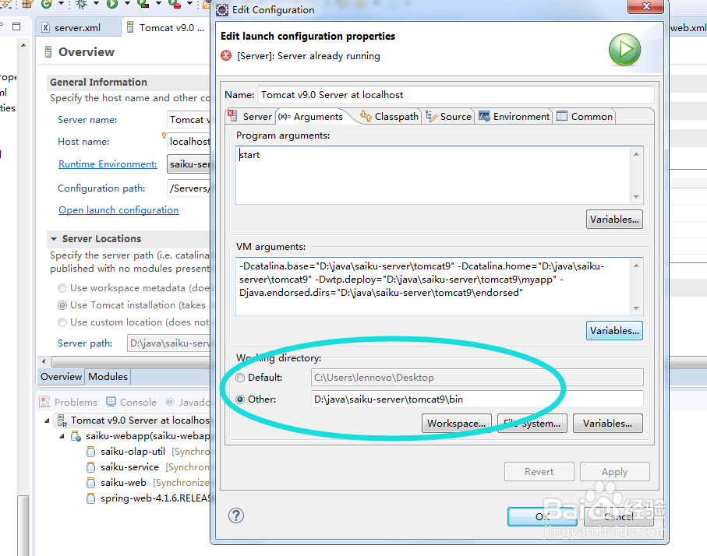This screenshot has width=707, height=556.
Task: Click Server path field in Overview
Action: 168,343
